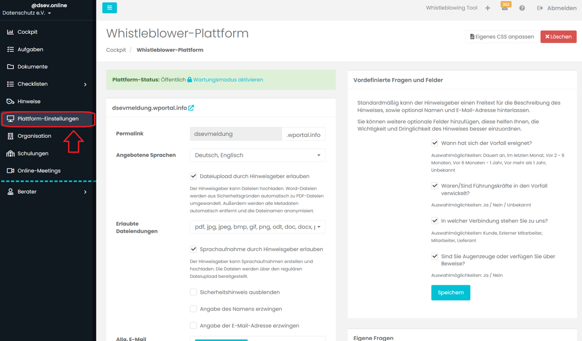Open external link icon beside dsevmeldung.wportal.info
The image size is (582, 341).
tap(191, 108)
